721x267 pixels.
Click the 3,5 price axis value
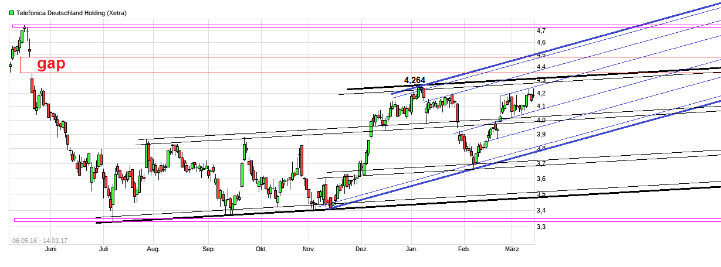541,194
